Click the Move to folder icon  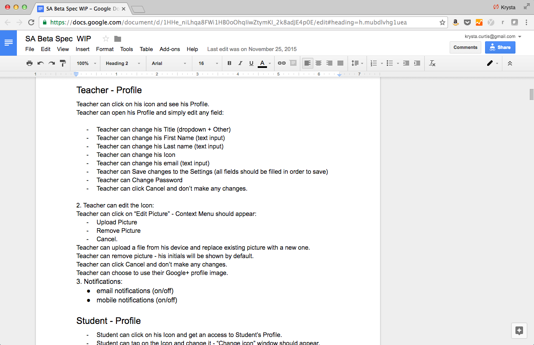coord(118,39)
